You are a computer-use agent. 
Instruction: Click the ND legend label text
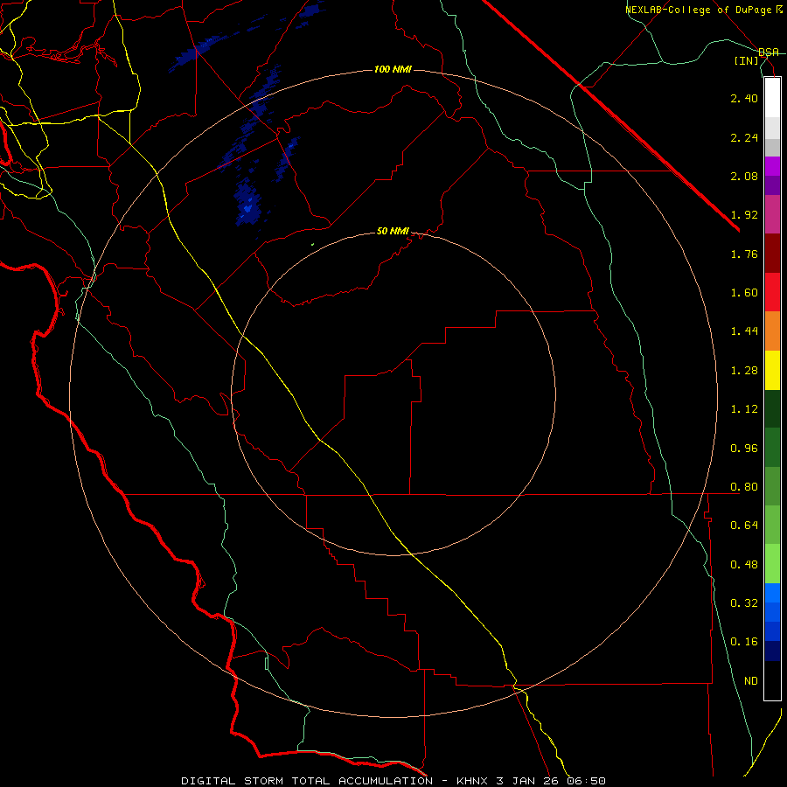(751, 681)
